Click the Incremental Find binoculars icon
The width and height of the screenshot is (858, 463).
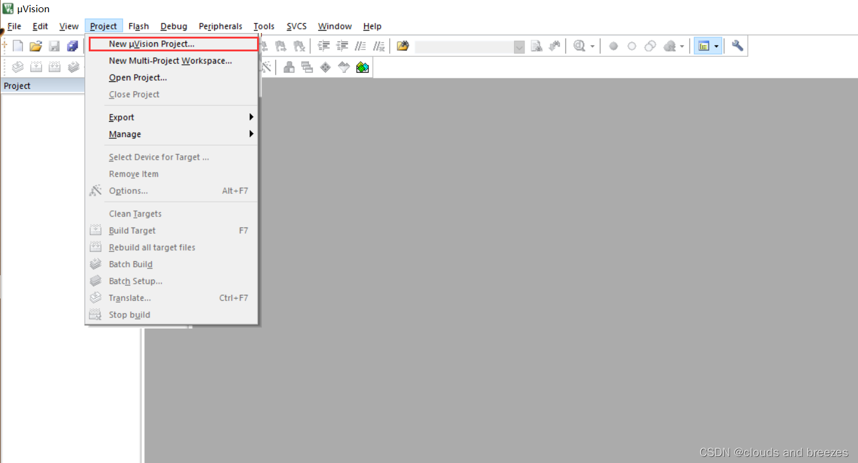pos(555,46)
